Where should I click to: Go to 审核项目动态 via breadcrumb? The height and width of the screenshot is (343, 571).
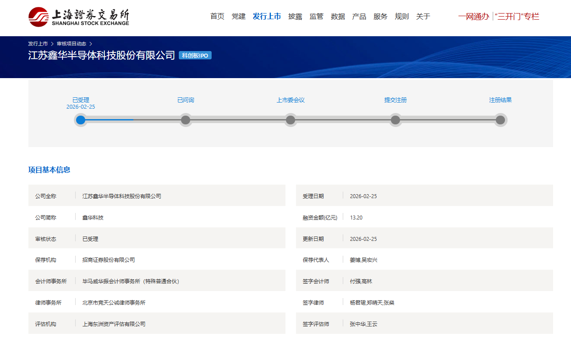click(x=71, y=44)
